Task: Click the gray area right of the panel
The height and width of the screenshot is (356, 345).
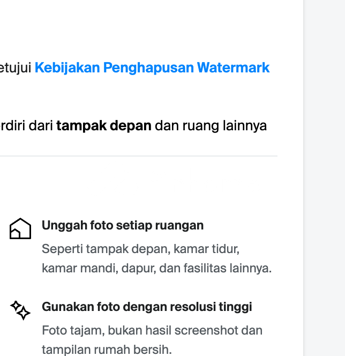Action: [x=325, y=177]
